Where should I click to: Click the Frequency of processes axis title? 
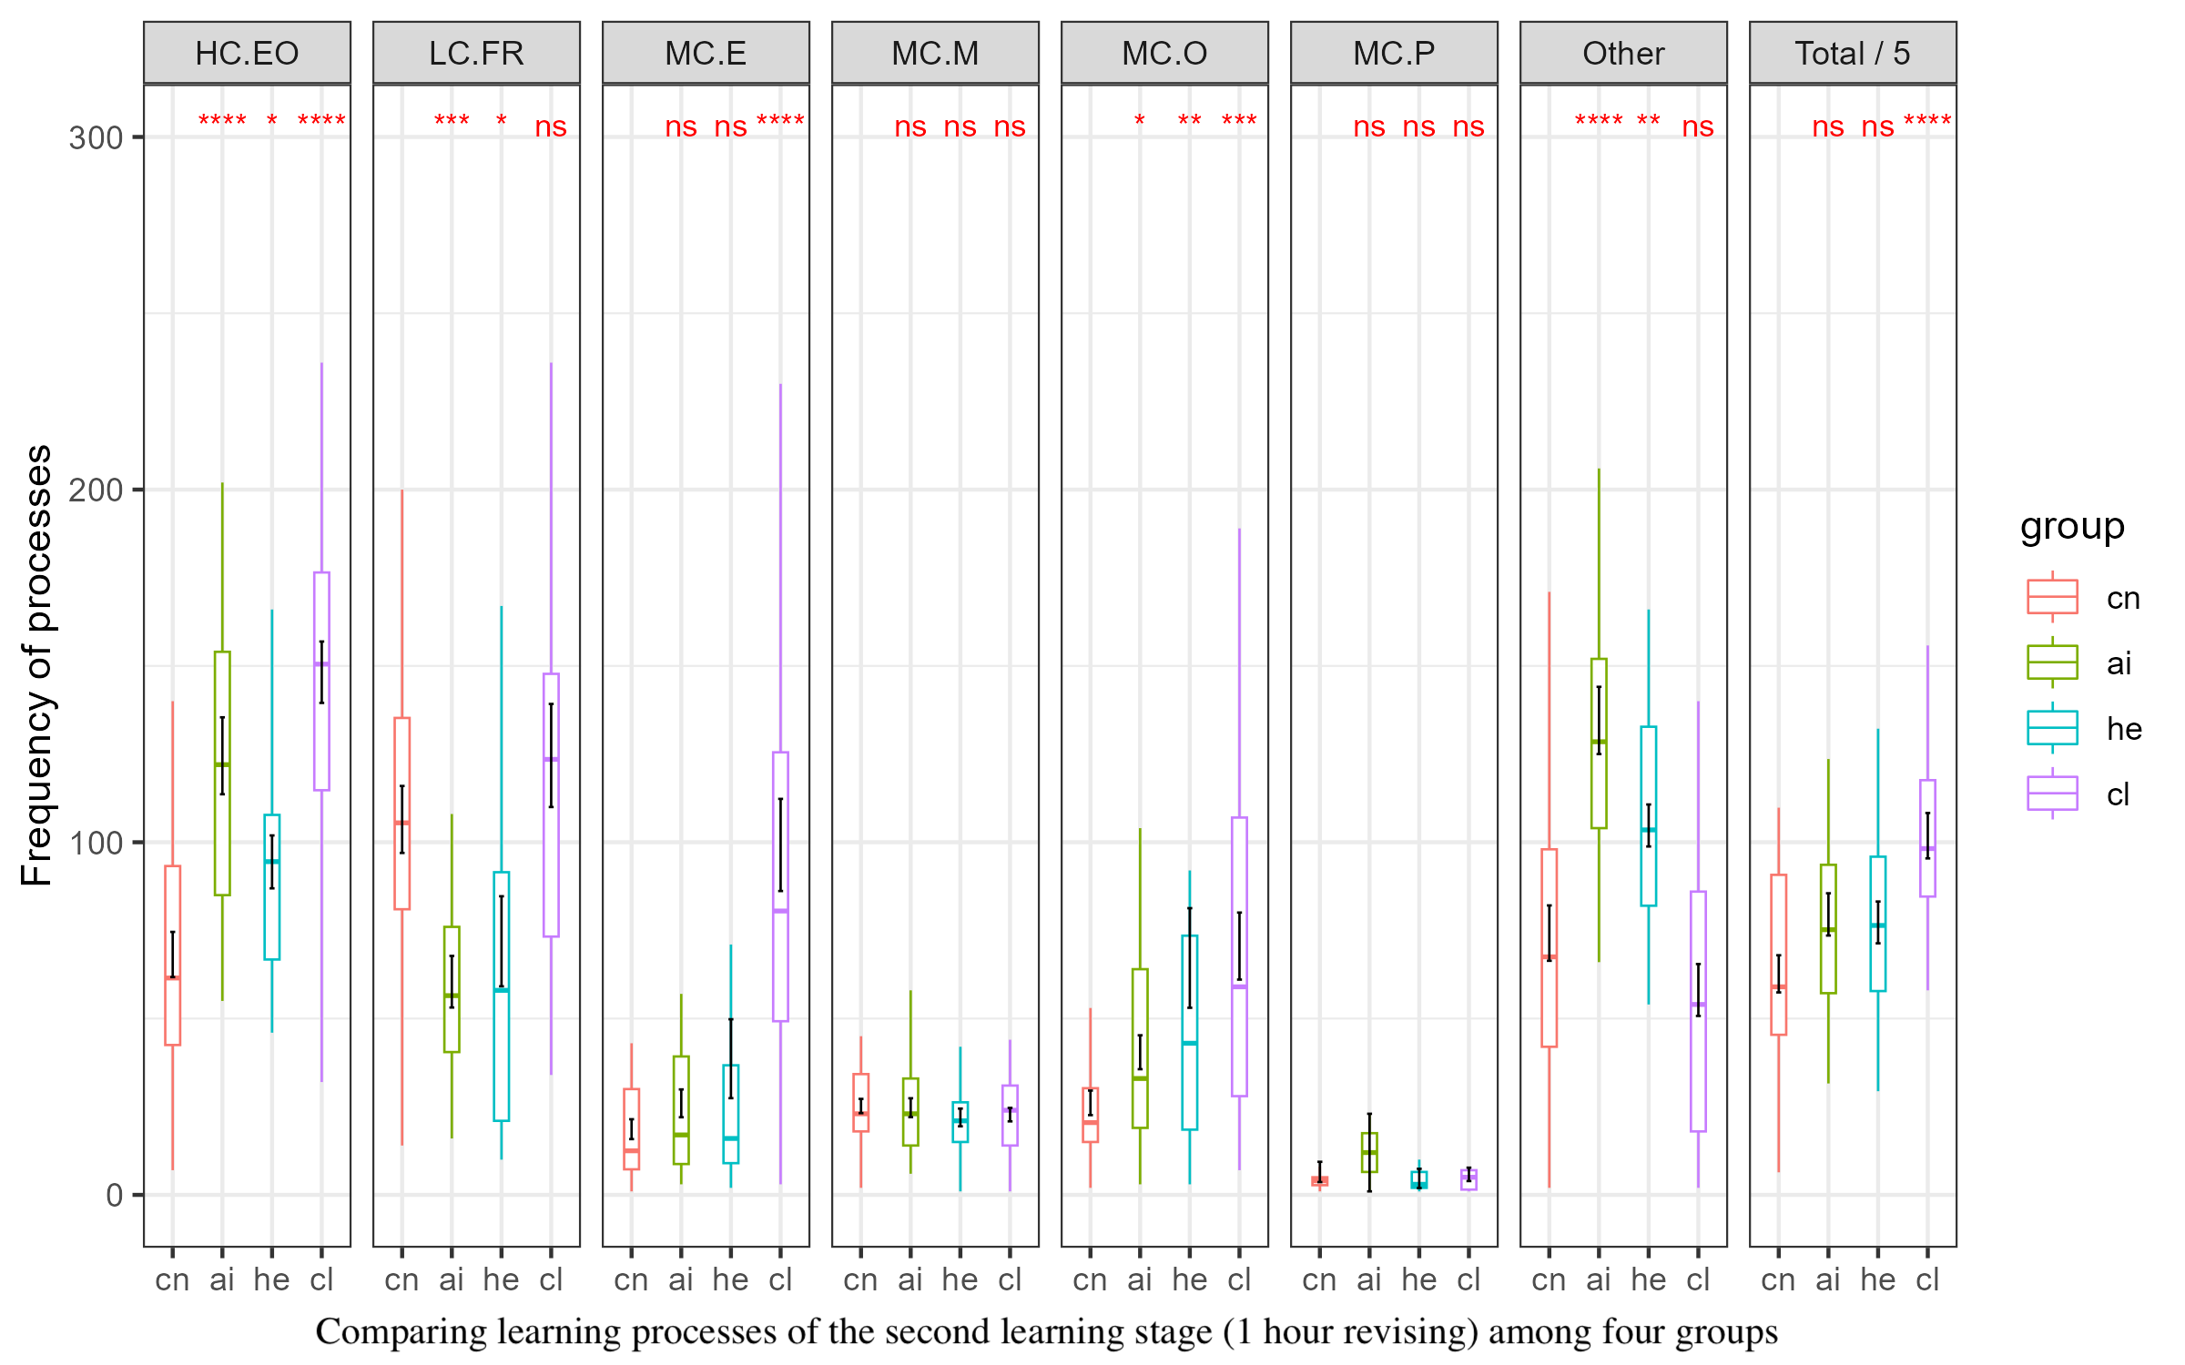pos(37,665)
